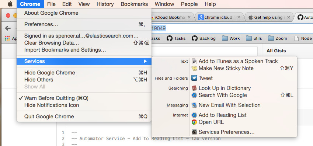Click the gist search field

(204, 51)
